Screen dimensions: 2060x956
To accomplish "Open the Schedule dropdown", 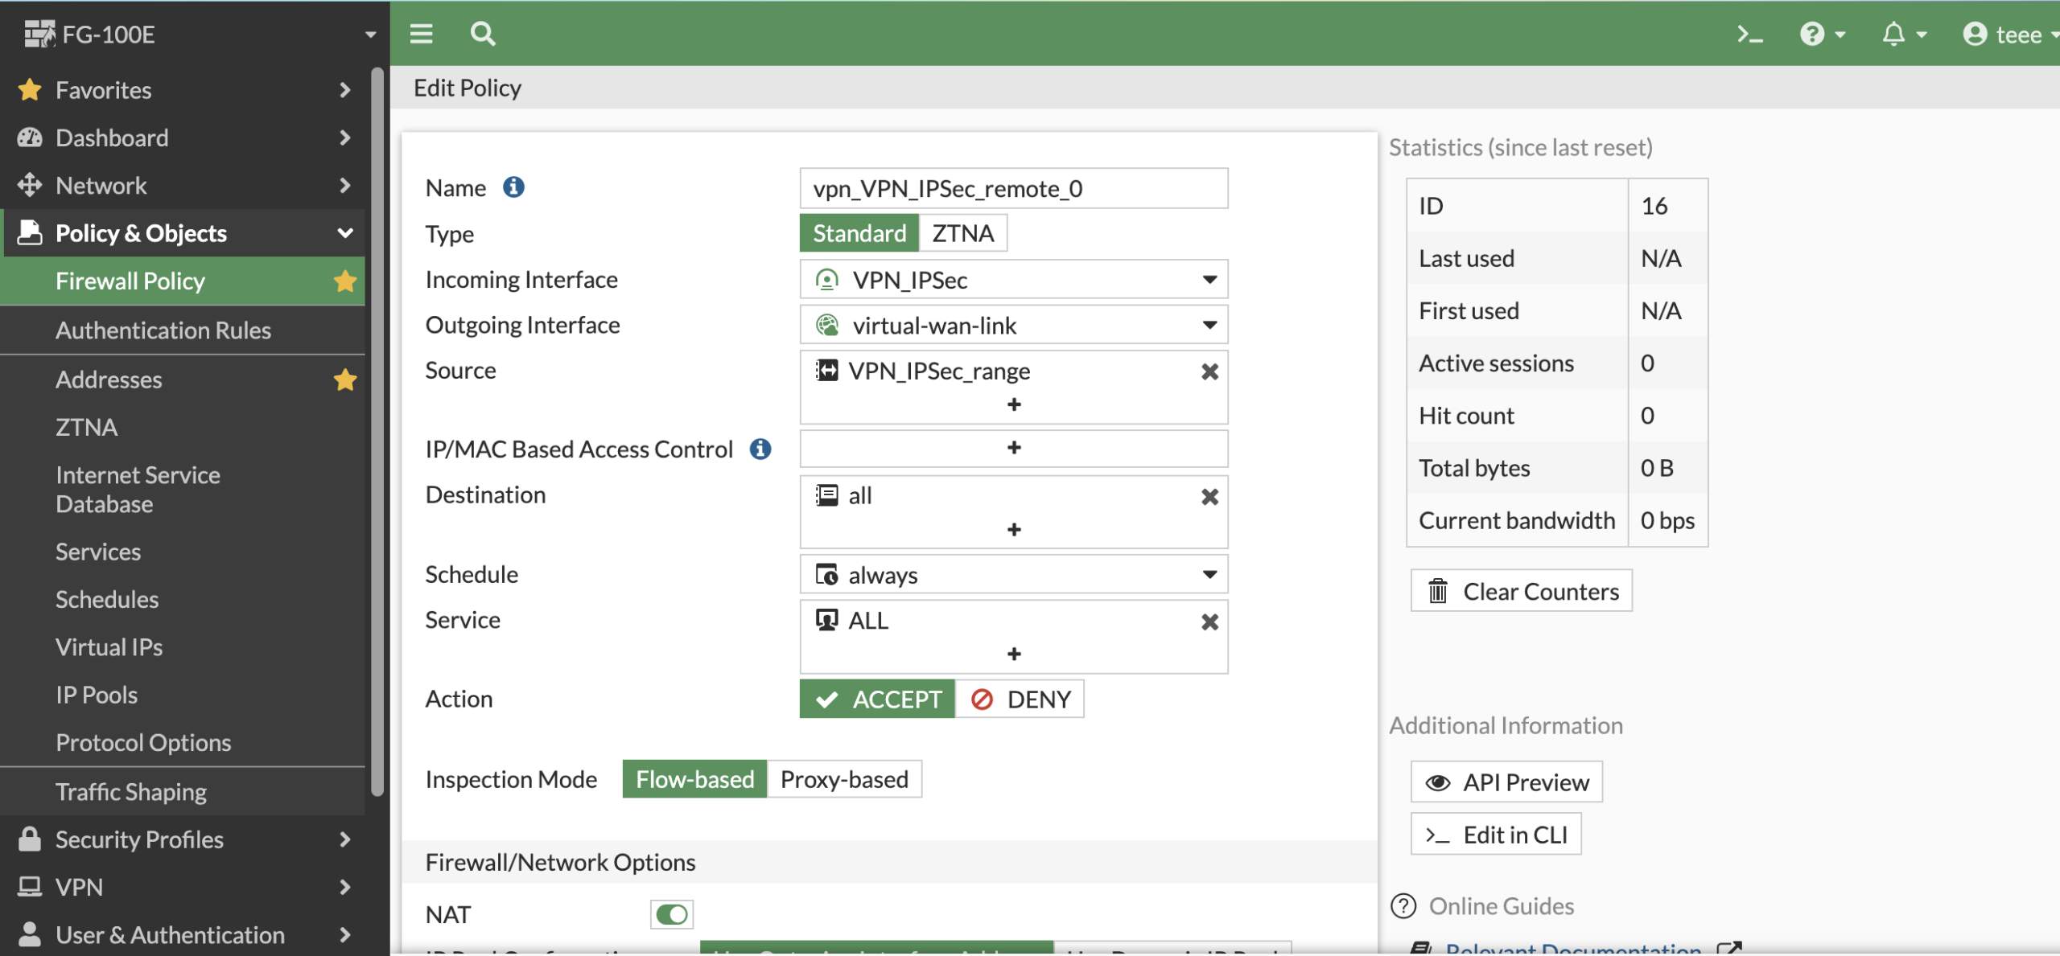I will 1014,575.
